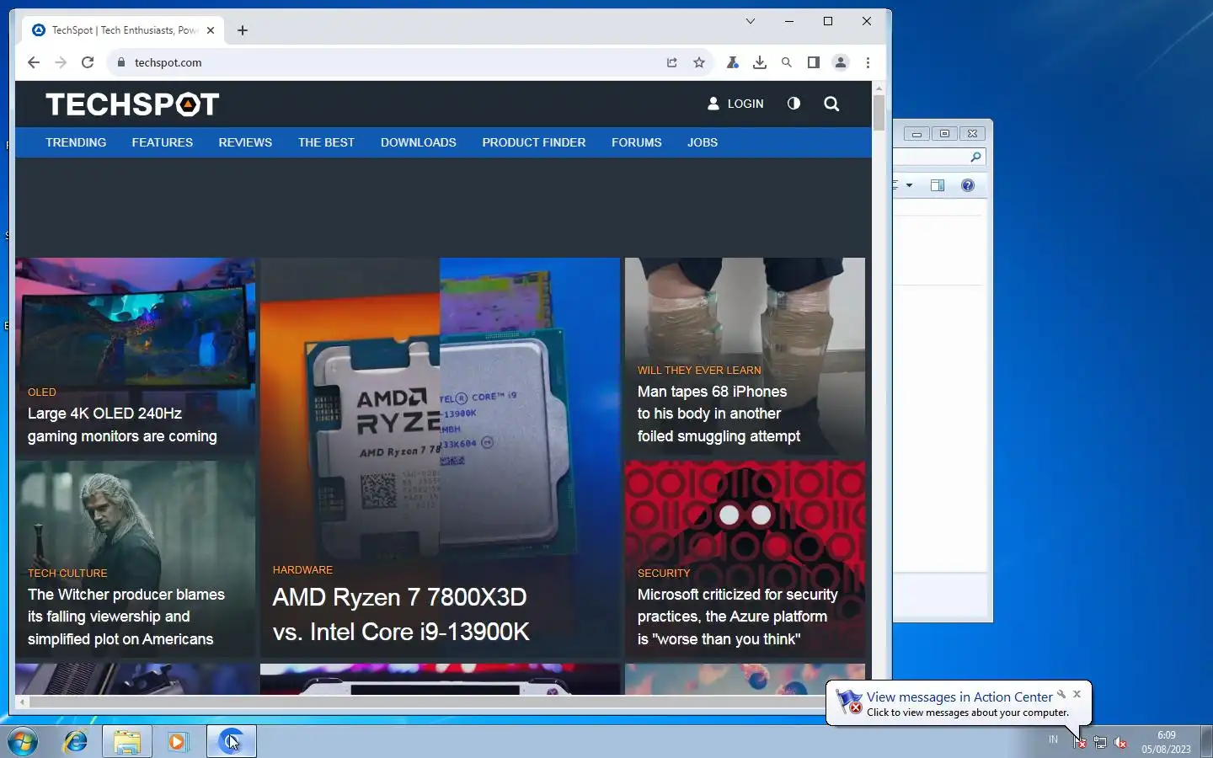Click the muted volume tray icon

pos(1120,742)
